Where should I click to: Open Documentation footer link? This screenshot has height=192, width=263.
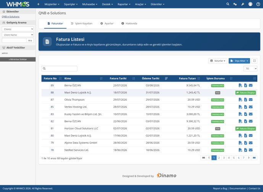(x=238, y=189)
